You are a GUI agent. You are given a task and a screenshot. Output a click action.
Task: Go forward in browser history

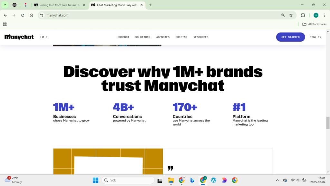[x=14, y=15]
